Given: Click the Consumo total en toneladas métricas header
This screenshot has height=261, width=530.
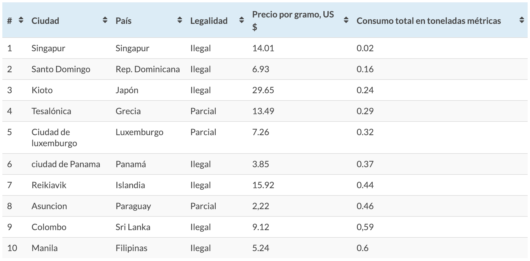Looking at the screenshot, I should pyautogui.click(x=429, y=20).
